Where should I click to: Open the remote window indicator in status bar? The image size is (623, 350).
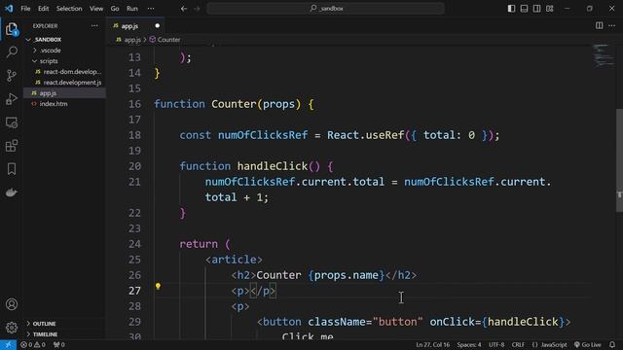[8, 345]
